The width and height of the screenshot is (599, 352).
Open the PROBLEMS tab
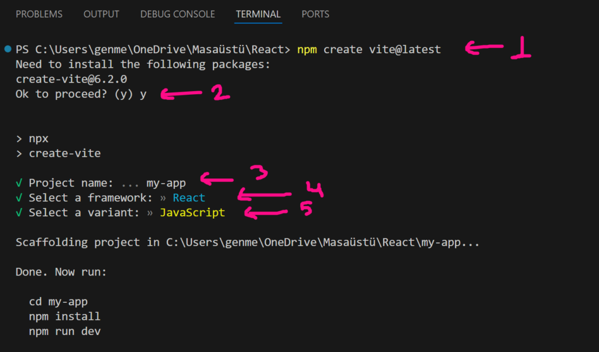coord(39,13)
